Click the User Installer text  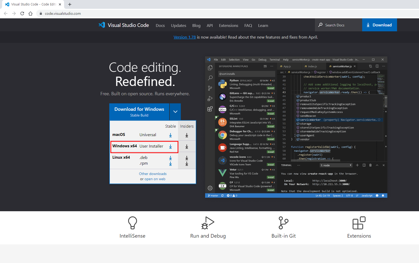pyautogui.click(x=151, y=146)
